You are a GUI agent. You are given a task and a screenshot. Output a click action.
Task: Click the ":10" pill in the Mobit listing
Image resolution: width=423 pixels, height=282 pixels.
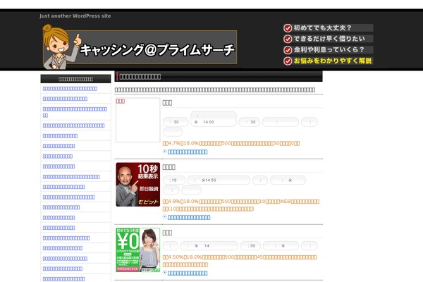tap(174, 180)
